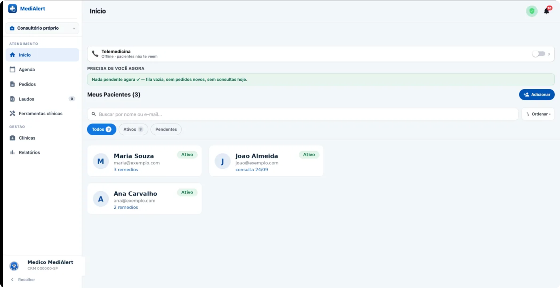Click the email joao@exemplo.com
The height and width of the screenshot is (288, 560).
coord(257,163)
